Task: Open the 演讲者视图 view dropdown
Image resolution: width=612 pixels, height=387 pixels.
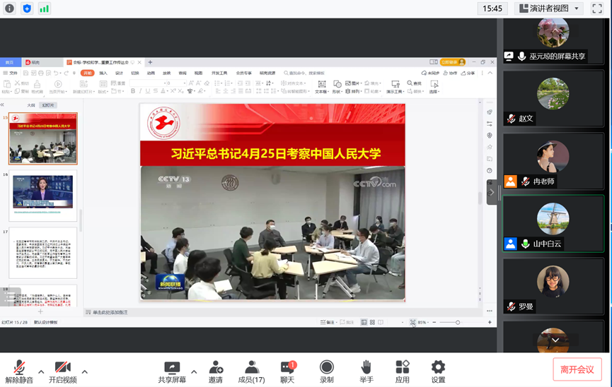Action: point(549,8)
